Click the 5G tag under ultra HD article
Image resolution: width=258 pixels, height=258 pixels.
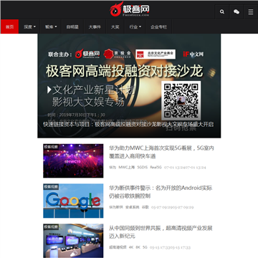point(145,247)
